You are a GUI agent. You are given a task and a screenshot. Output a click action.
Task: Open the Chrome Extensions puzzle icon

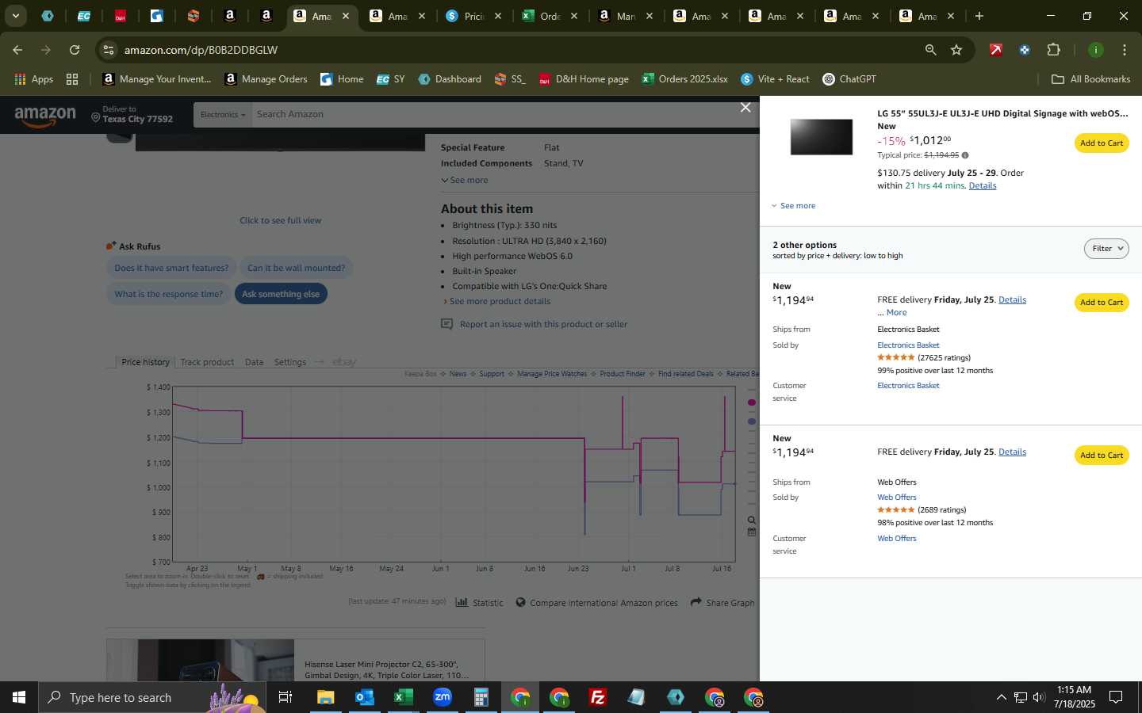(x=1053, y=50)
